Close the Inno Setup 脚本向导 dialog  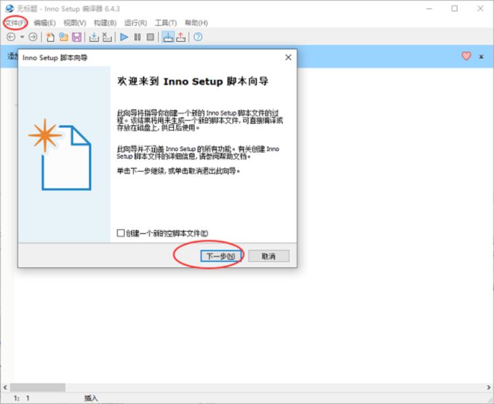288,58
